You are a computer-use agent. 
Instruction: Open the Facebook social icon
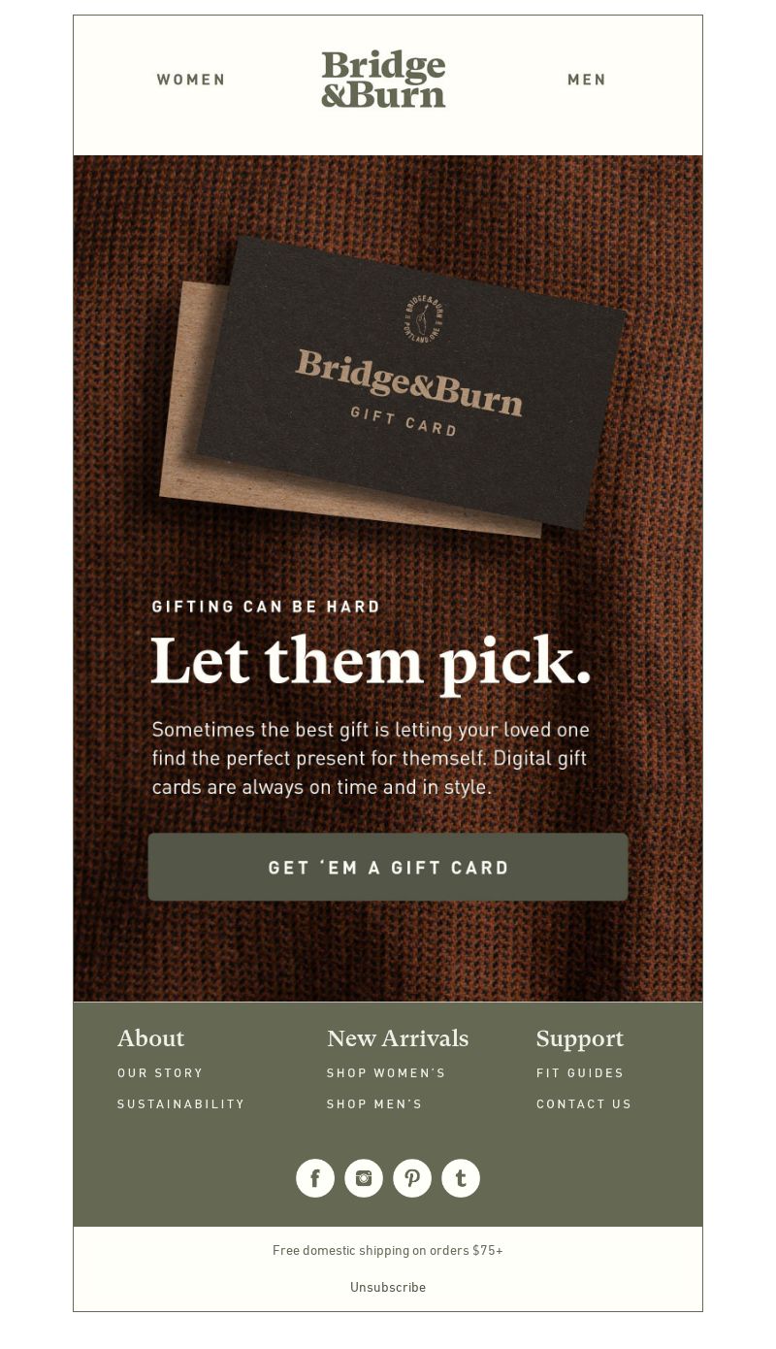pos(315,1178)
